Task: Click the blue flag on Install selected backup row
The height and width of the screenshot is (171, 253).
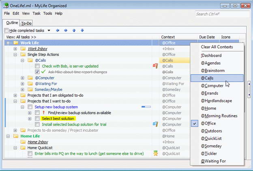Action: pyautogui.click(x=155, y=124)
